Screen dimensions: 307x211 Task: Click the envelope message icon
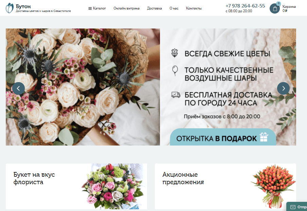coord(293,207)
